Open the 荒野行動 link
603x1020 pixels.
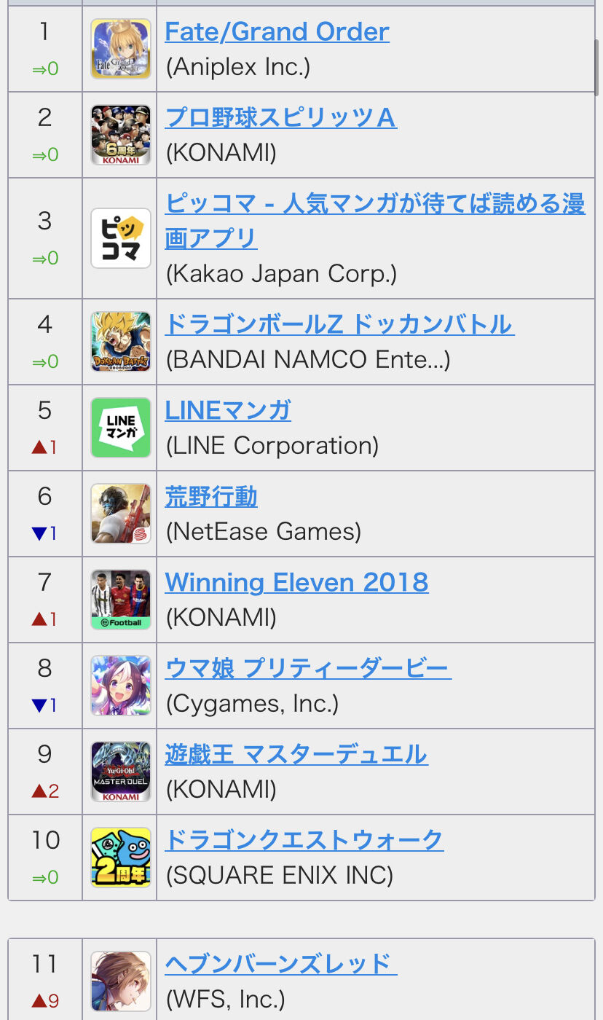point(211,496)
